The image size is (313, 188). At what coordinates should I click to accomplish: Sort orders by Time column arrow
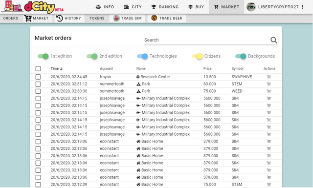point(61,68)
